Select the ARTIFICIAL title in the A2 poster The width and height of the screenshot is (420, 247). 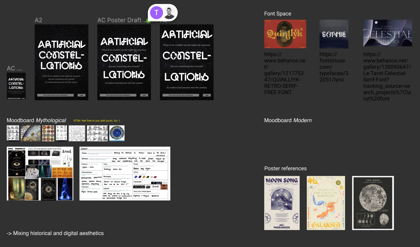[x=62, y=44]
